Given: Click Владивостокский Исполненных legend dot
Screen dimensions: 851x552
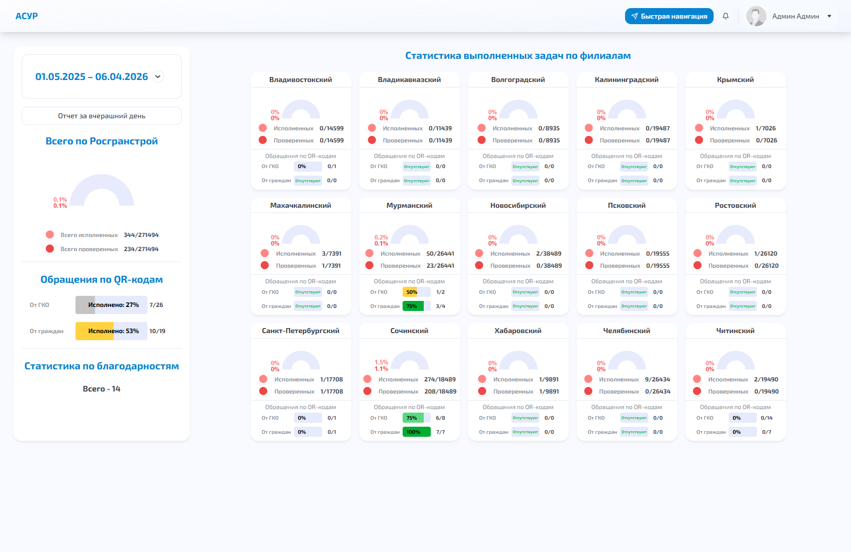Looking at the screenshot, I should pos(263,128).
